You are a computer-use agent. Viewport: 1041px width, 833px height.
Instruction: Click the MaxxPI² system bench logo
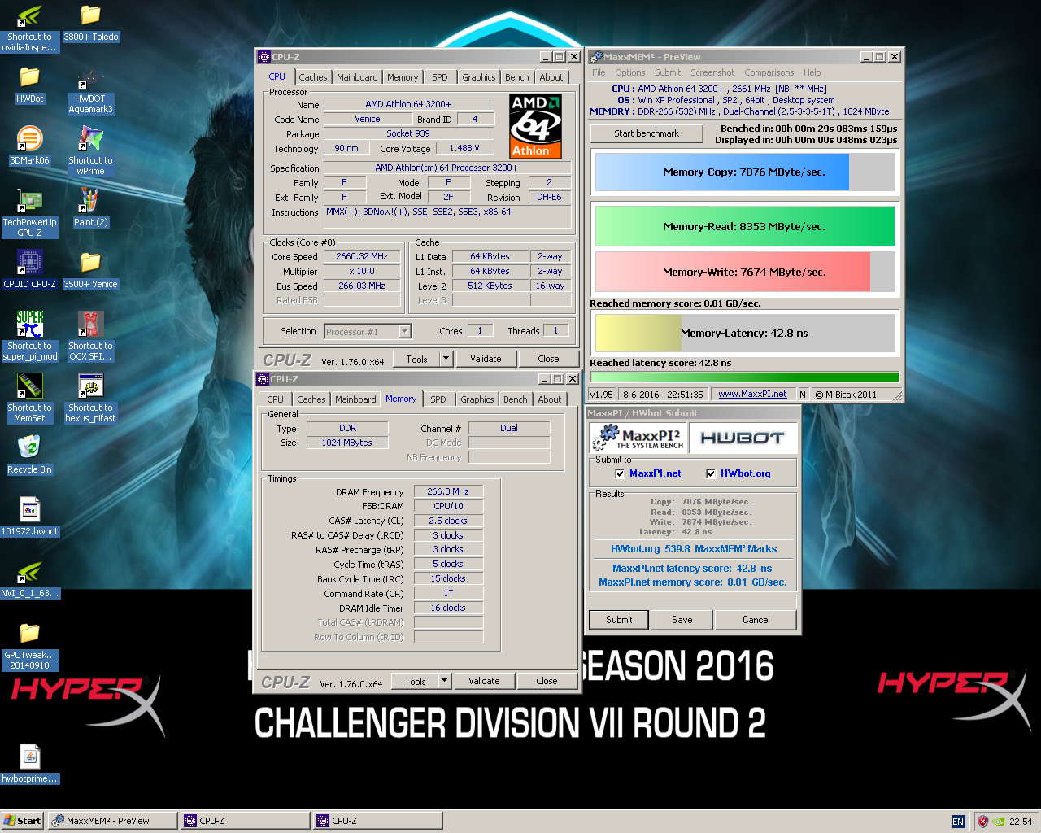click(638, 438)
